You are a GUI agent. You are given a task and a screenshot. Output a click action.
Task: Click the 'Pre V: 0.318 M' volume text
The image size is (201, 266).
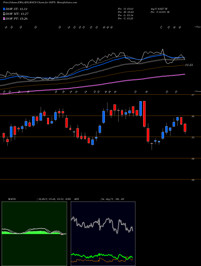tap(160, 12)
